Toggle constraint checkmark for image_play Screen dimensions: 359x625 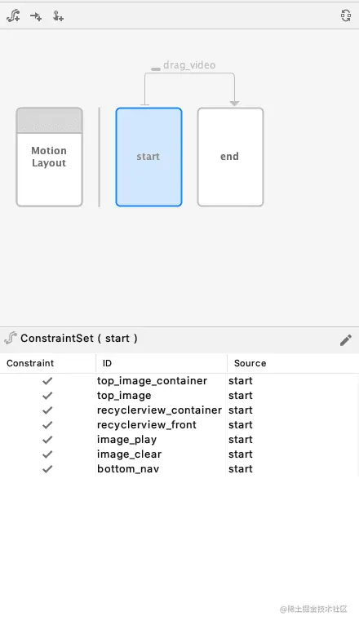coord(47,439)
